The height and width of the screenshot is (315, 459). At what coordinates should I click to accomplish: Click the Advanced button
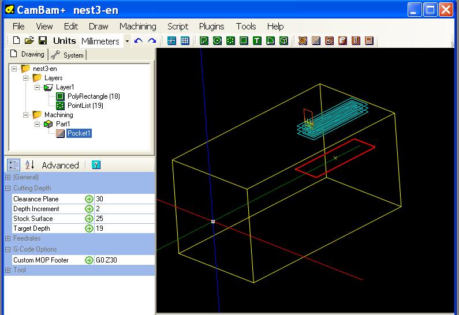tap(60, 165)
